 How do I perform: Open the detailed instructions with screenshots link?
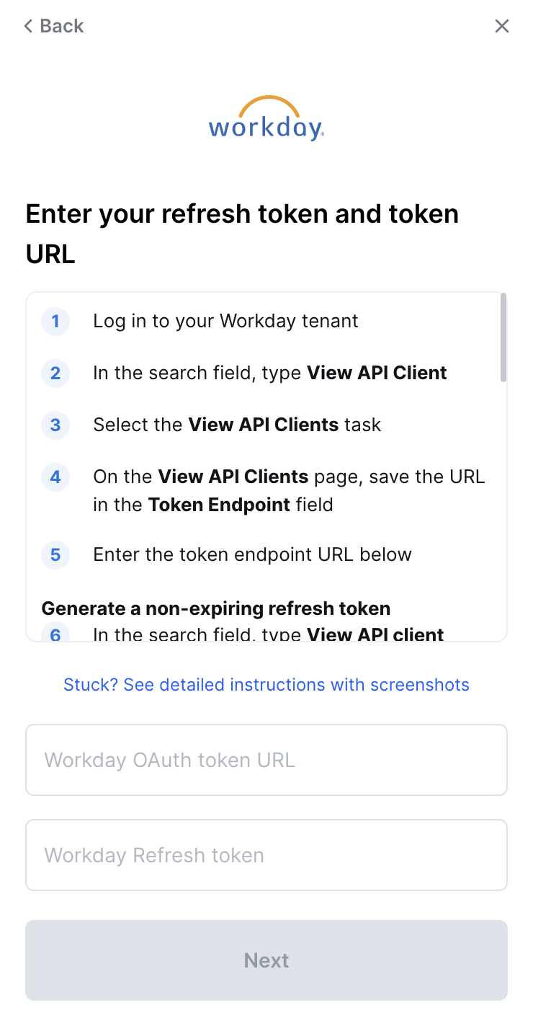pyautogui.click(x=266, y=685)
